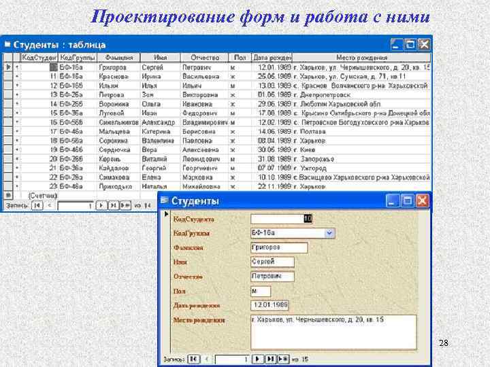Maximize the Студенты form window

pyautogui.click(x=408, y=200)
